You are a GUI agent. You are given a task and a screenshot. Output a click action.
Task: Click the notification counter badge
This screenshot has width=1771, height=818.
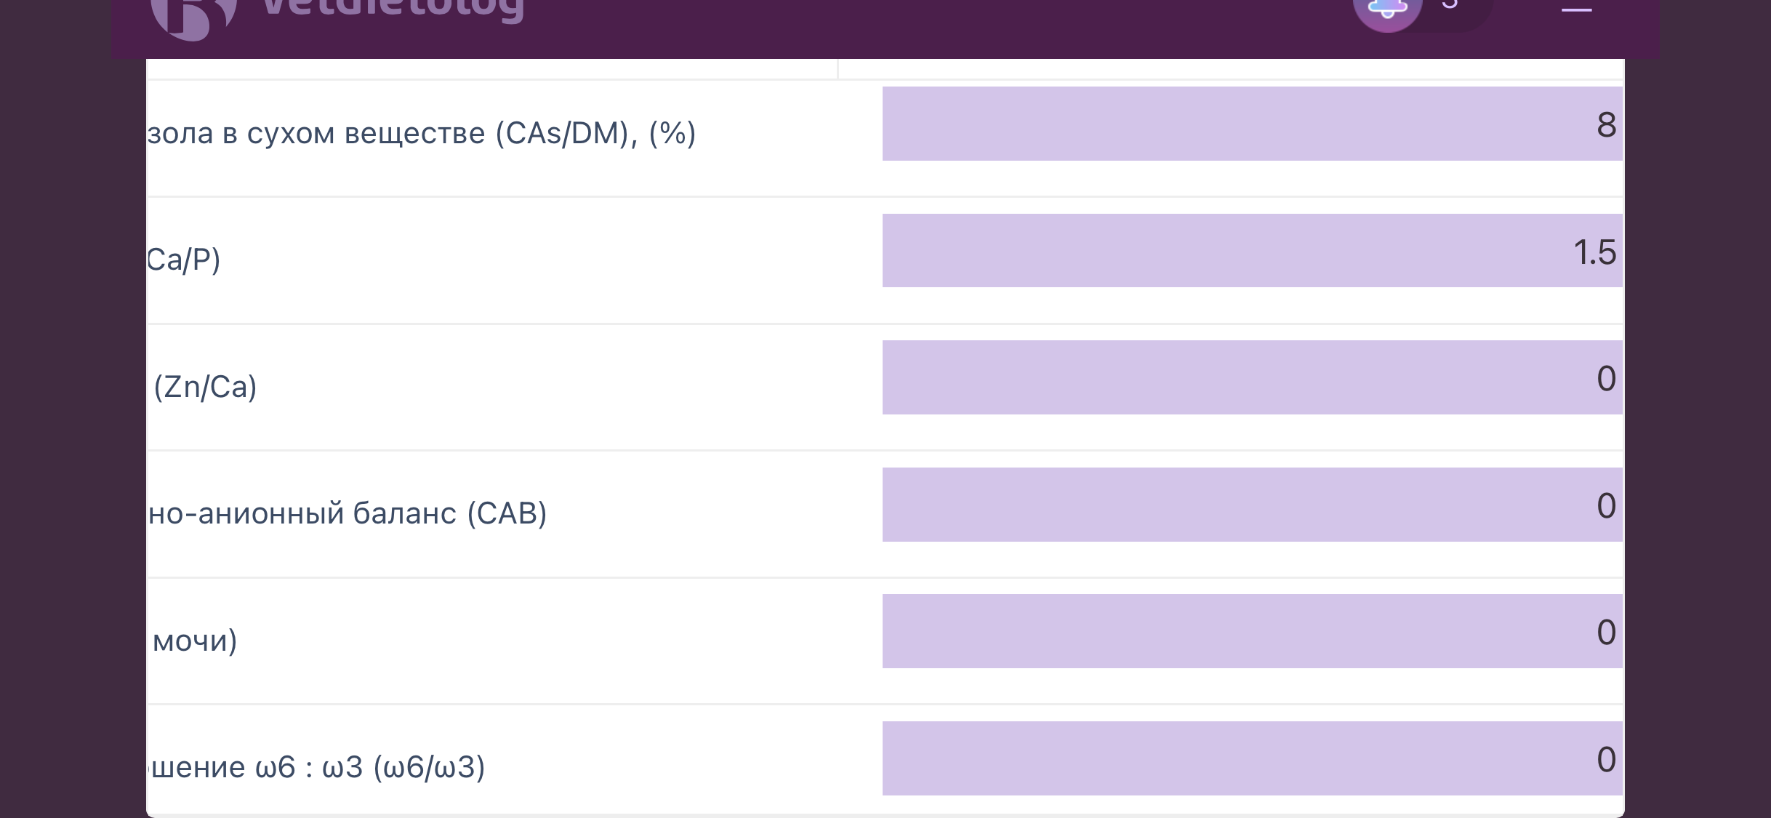point(1450,6)
